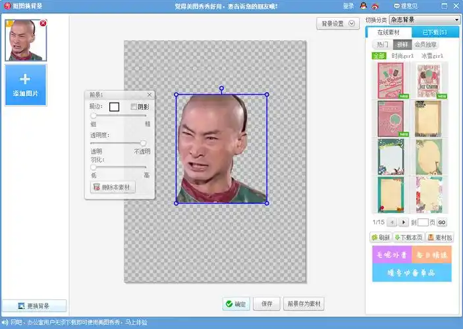Click the 透明度 opacity slider handle
The height and width of the screenshot is (329, 463).
pos(143,143)
